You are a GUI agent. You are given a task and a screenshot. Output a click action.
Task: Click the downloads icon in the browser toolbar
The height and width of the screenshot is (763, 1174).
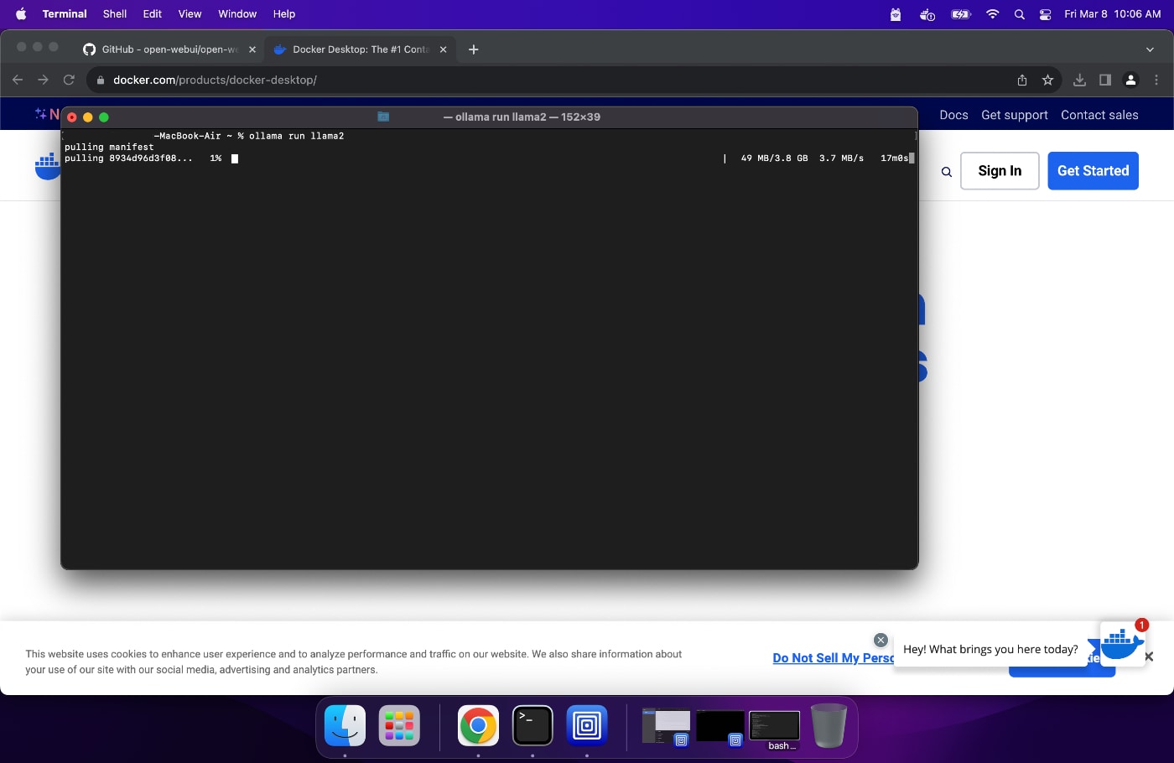[1079, 80]
